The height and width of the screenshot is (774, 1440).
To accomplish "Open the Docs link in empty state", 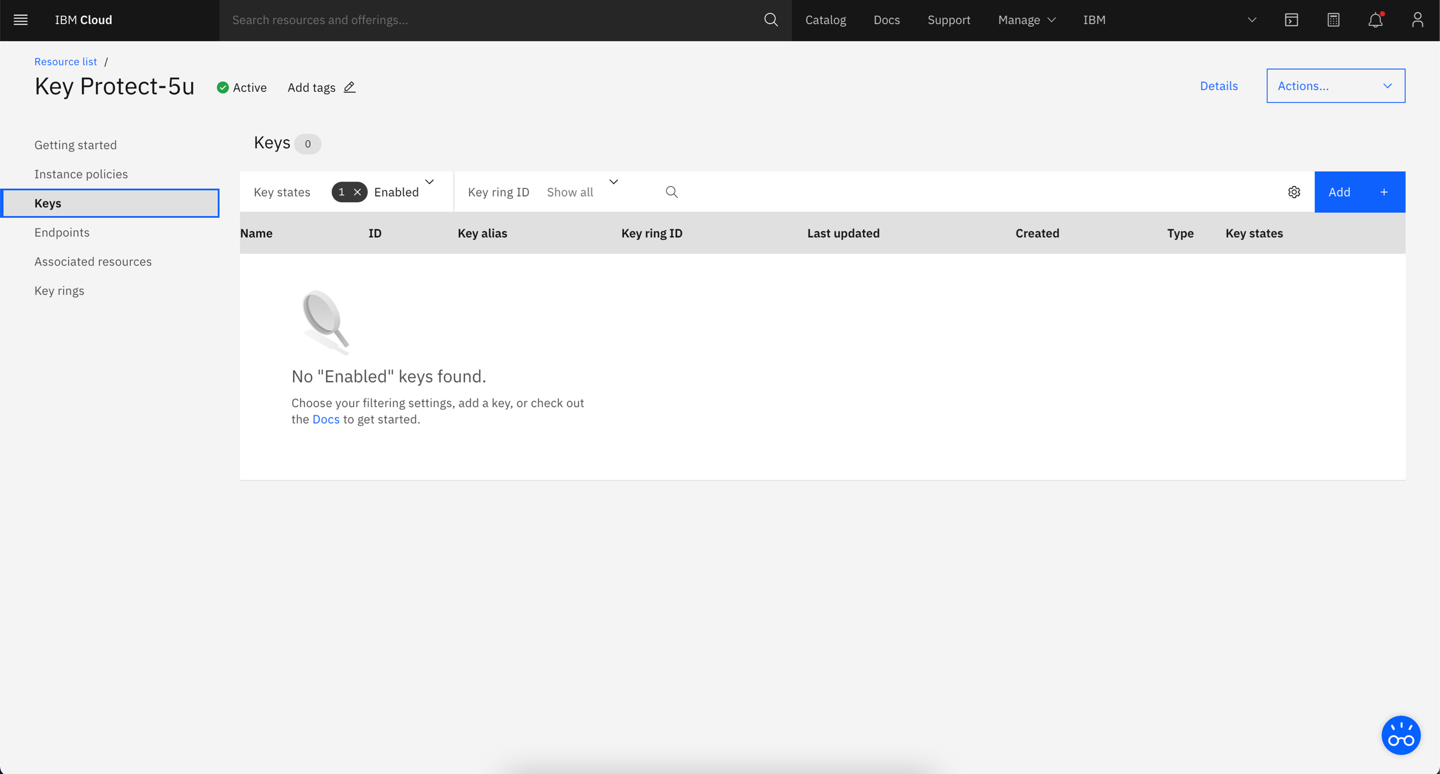I will tap(326, 420).
